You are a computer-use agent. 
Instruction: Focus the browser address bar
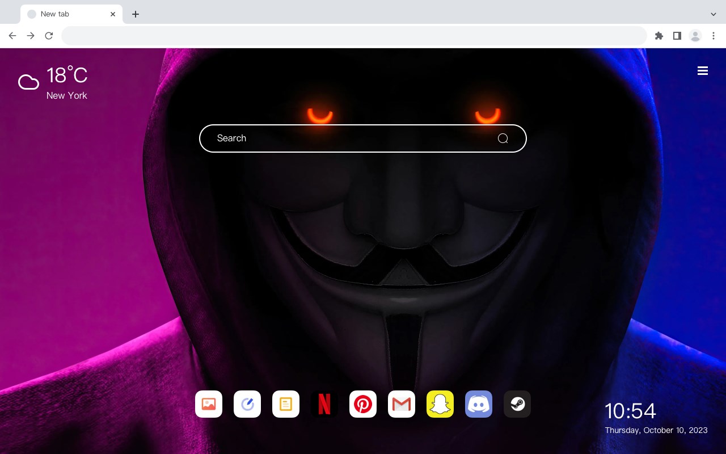click(x=354, y=36)
